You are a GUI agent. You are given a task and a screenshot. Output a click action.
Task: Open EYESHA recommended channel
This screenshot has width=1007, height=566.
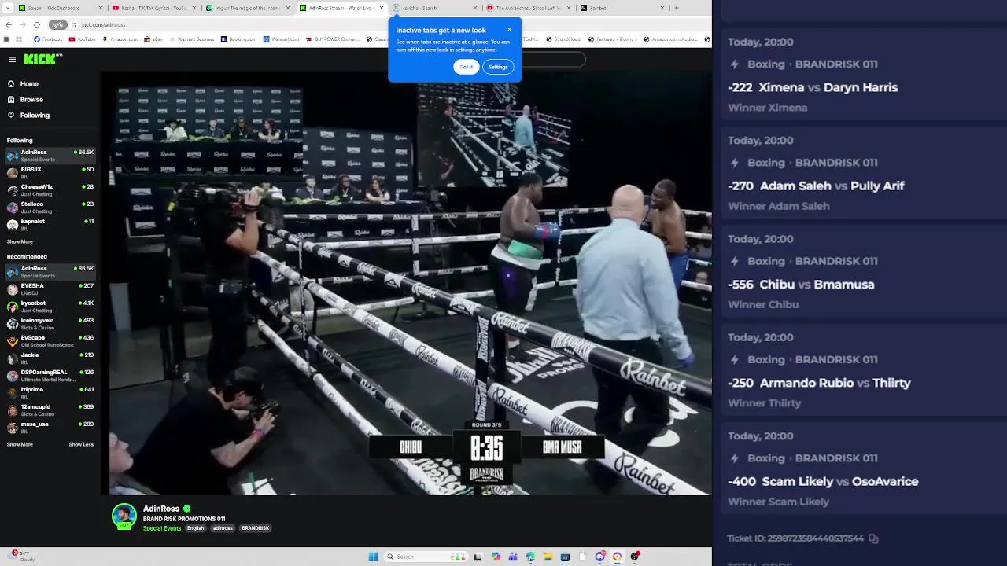pyautogui.click(x=50, y=289)
